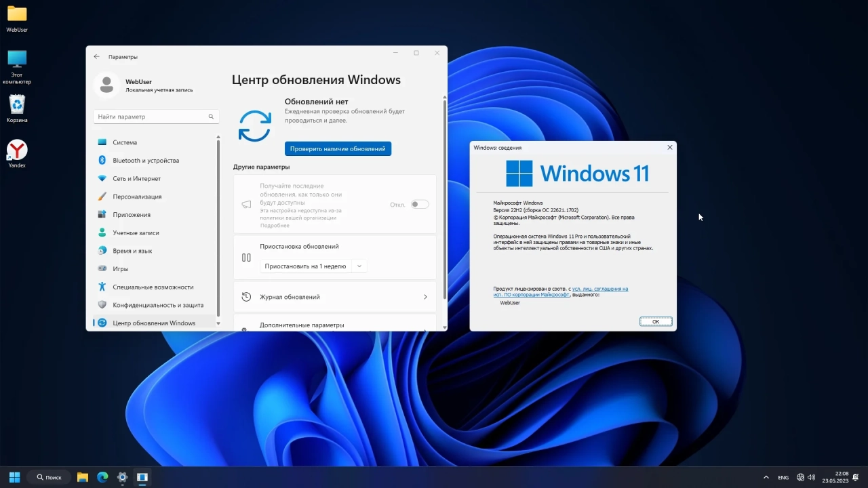Image resolution: width=868 pixels, height=488 pixels.
Task: Select Время и язык category
Action: [155, 251]
